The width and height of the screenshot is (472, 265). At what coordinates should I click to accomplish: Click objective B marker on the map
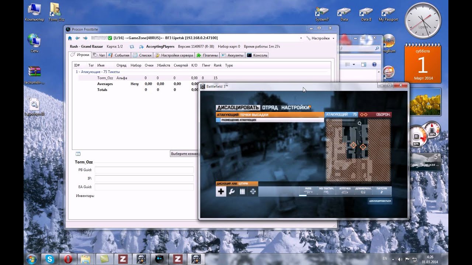tap(353, 145)
